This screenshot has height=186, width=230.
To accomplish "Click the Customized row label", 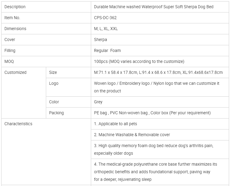I will pyautogui.click(x=15, y=72).
